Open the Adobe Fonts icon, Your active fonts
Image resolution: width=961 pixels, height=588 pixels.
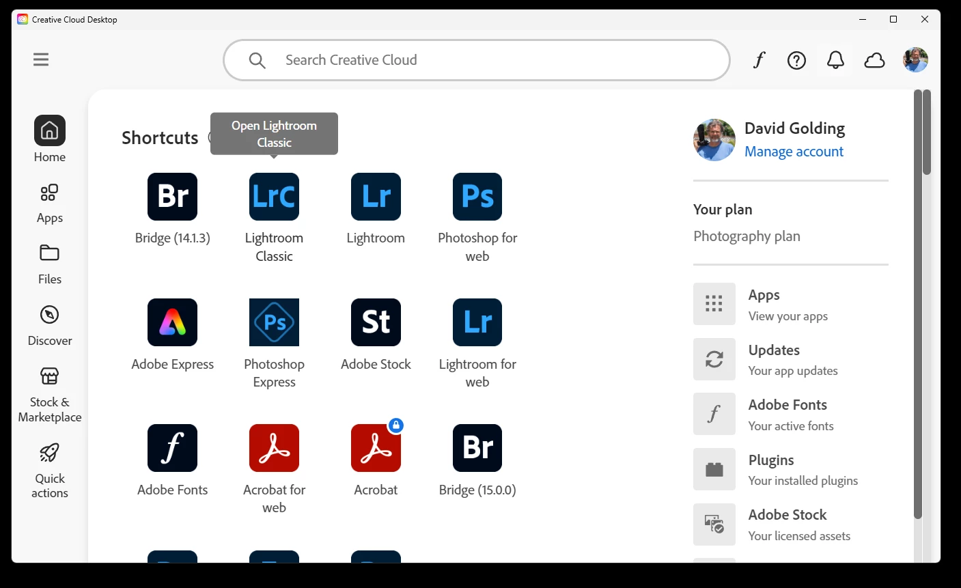pos(714,414)
